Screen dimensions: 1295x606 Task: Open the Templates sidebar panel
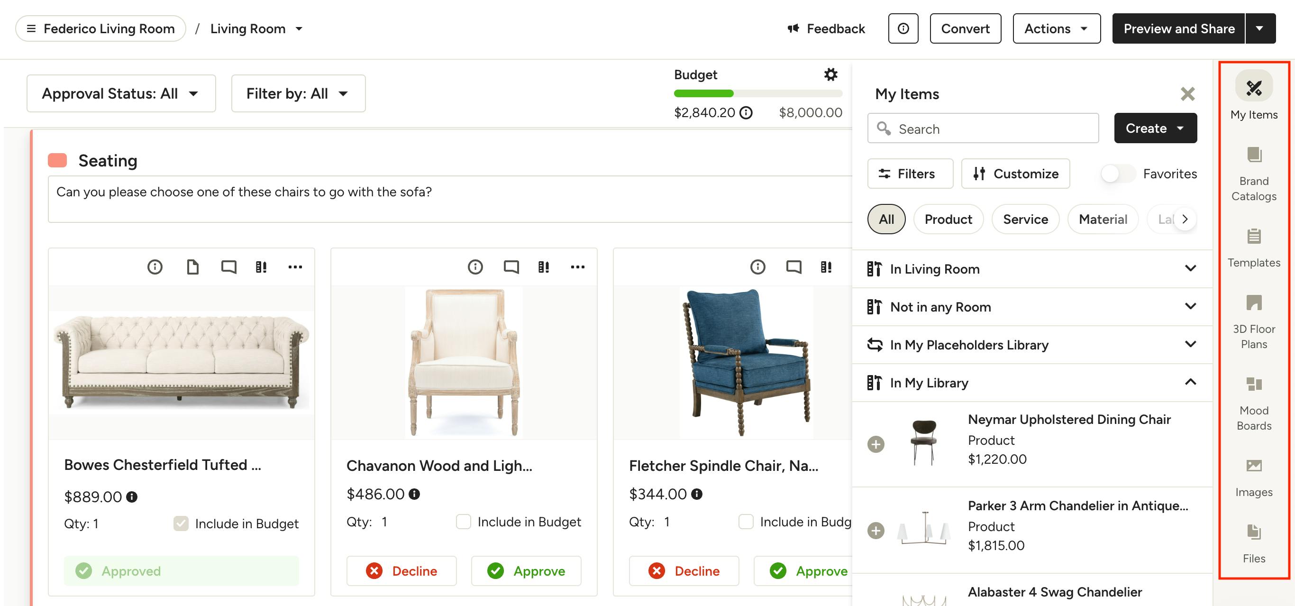[1254, 248]
